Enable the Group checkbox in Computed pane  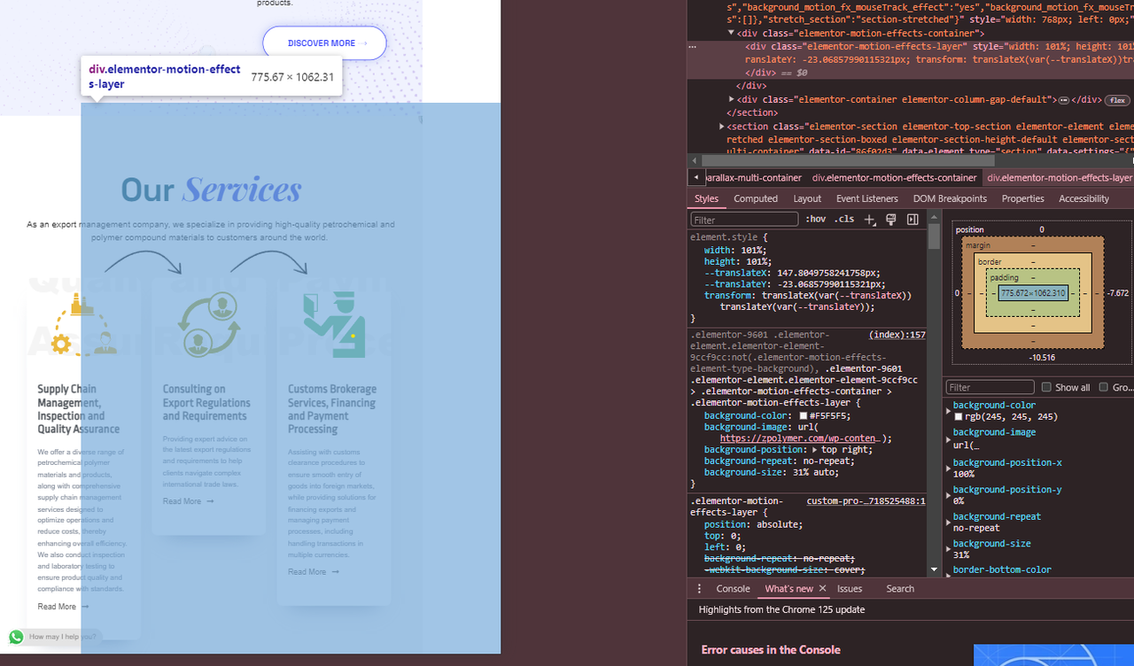coord(1103,387)
